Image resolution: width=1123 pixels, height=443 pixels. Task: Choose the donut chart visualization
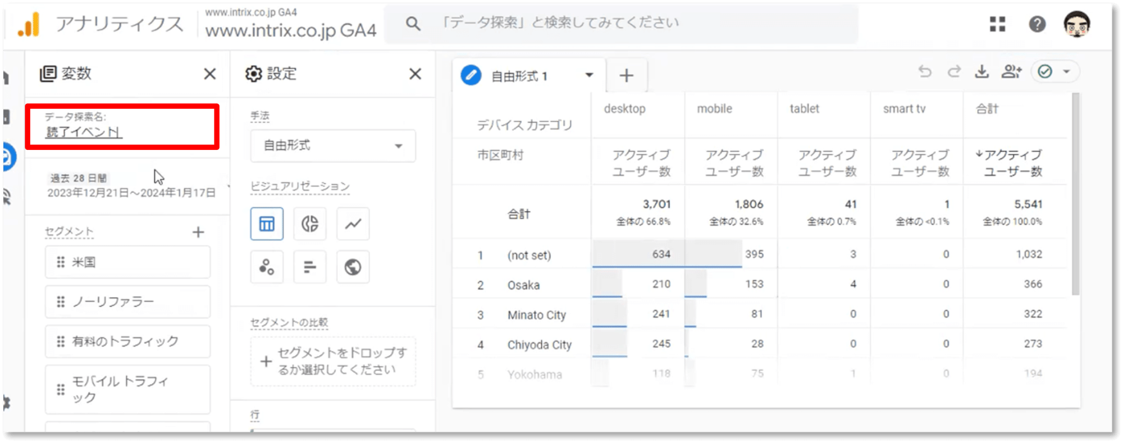pyautogui.click(x=310, y=224)
